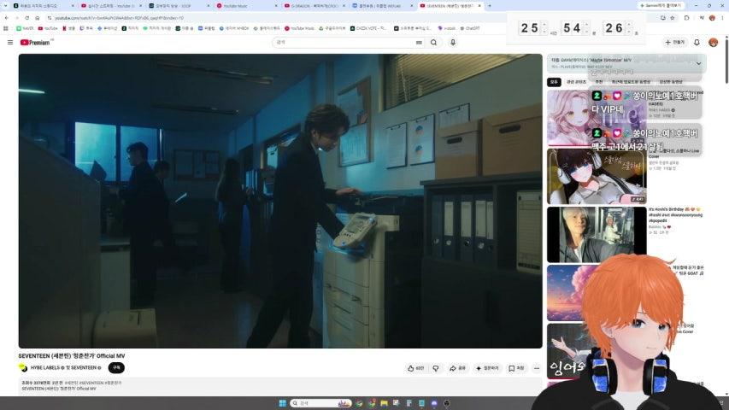Open the Discord icon in the taskbar

[434, 403]
